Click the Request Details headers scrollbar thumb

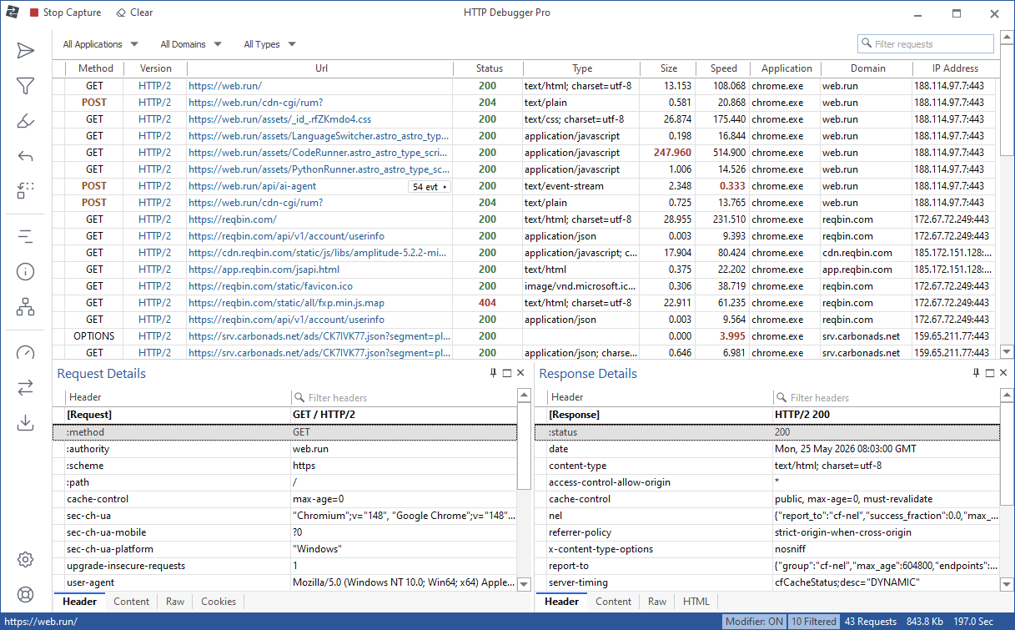pos(524,446)
